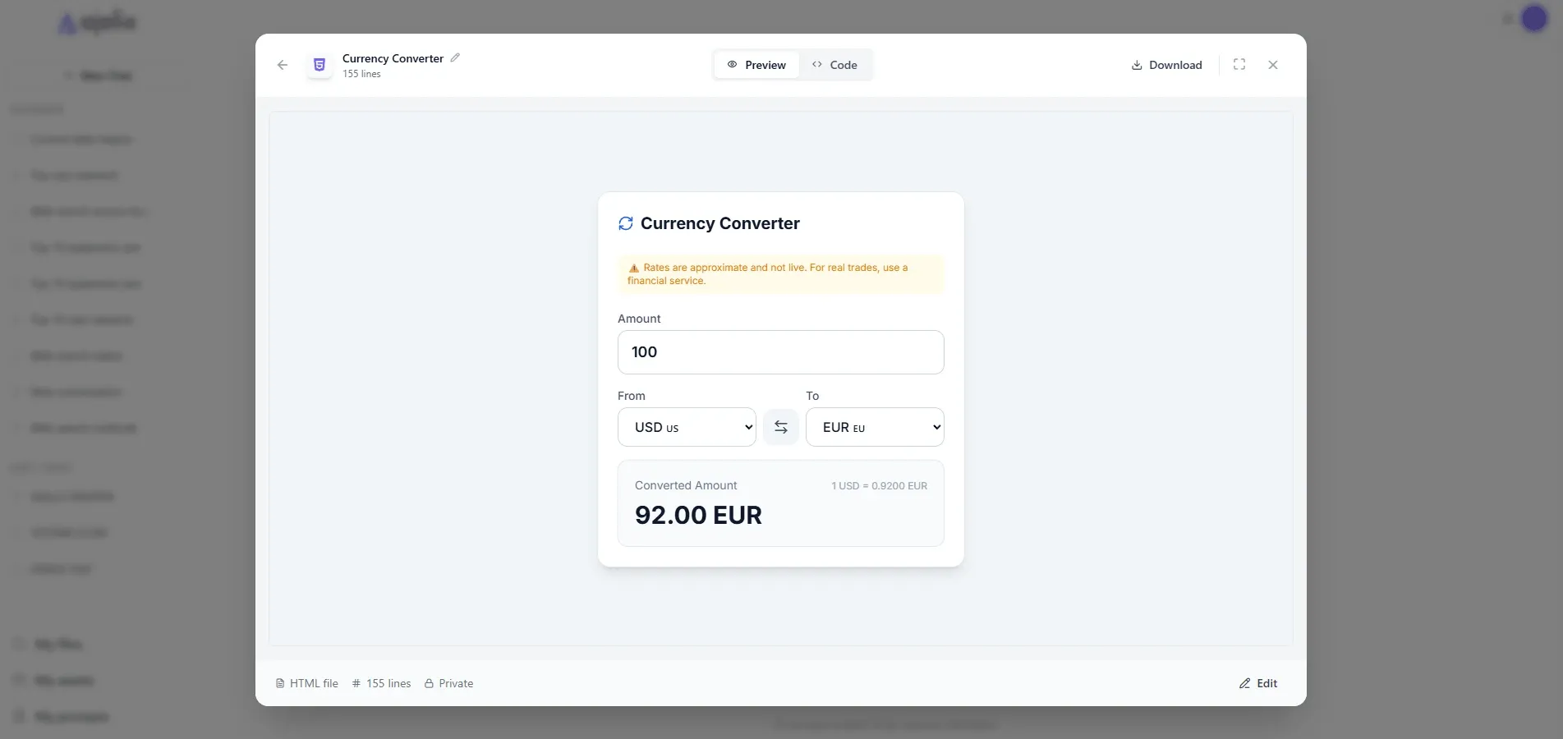Open the From currency dropdown showing USD
Viewport: 1563px width, 739px height.
[x=687, y=427]
